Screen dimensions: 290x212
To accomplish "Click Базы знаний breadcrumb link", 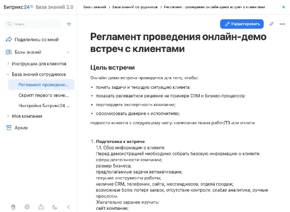I will [x=95, y=7].
